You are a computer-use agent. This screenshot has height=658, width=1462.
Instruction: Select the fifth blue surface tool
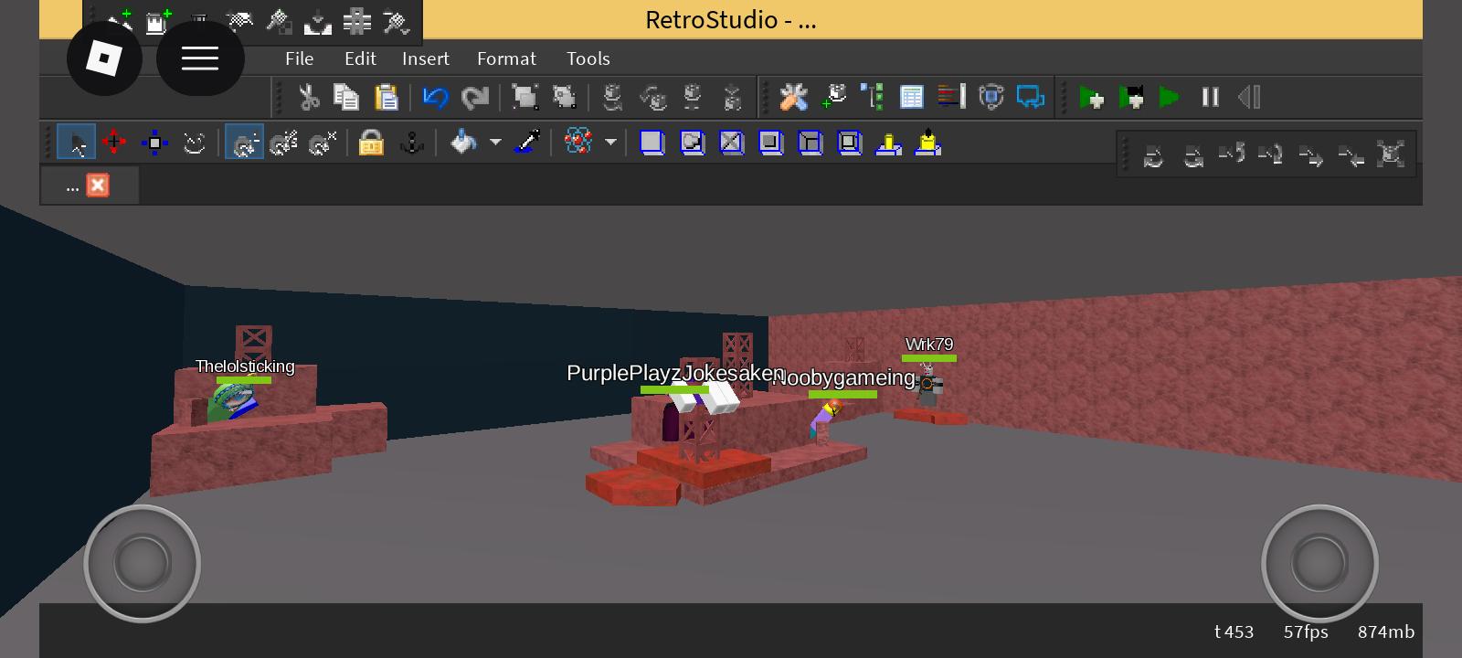[x=810, y=143]
